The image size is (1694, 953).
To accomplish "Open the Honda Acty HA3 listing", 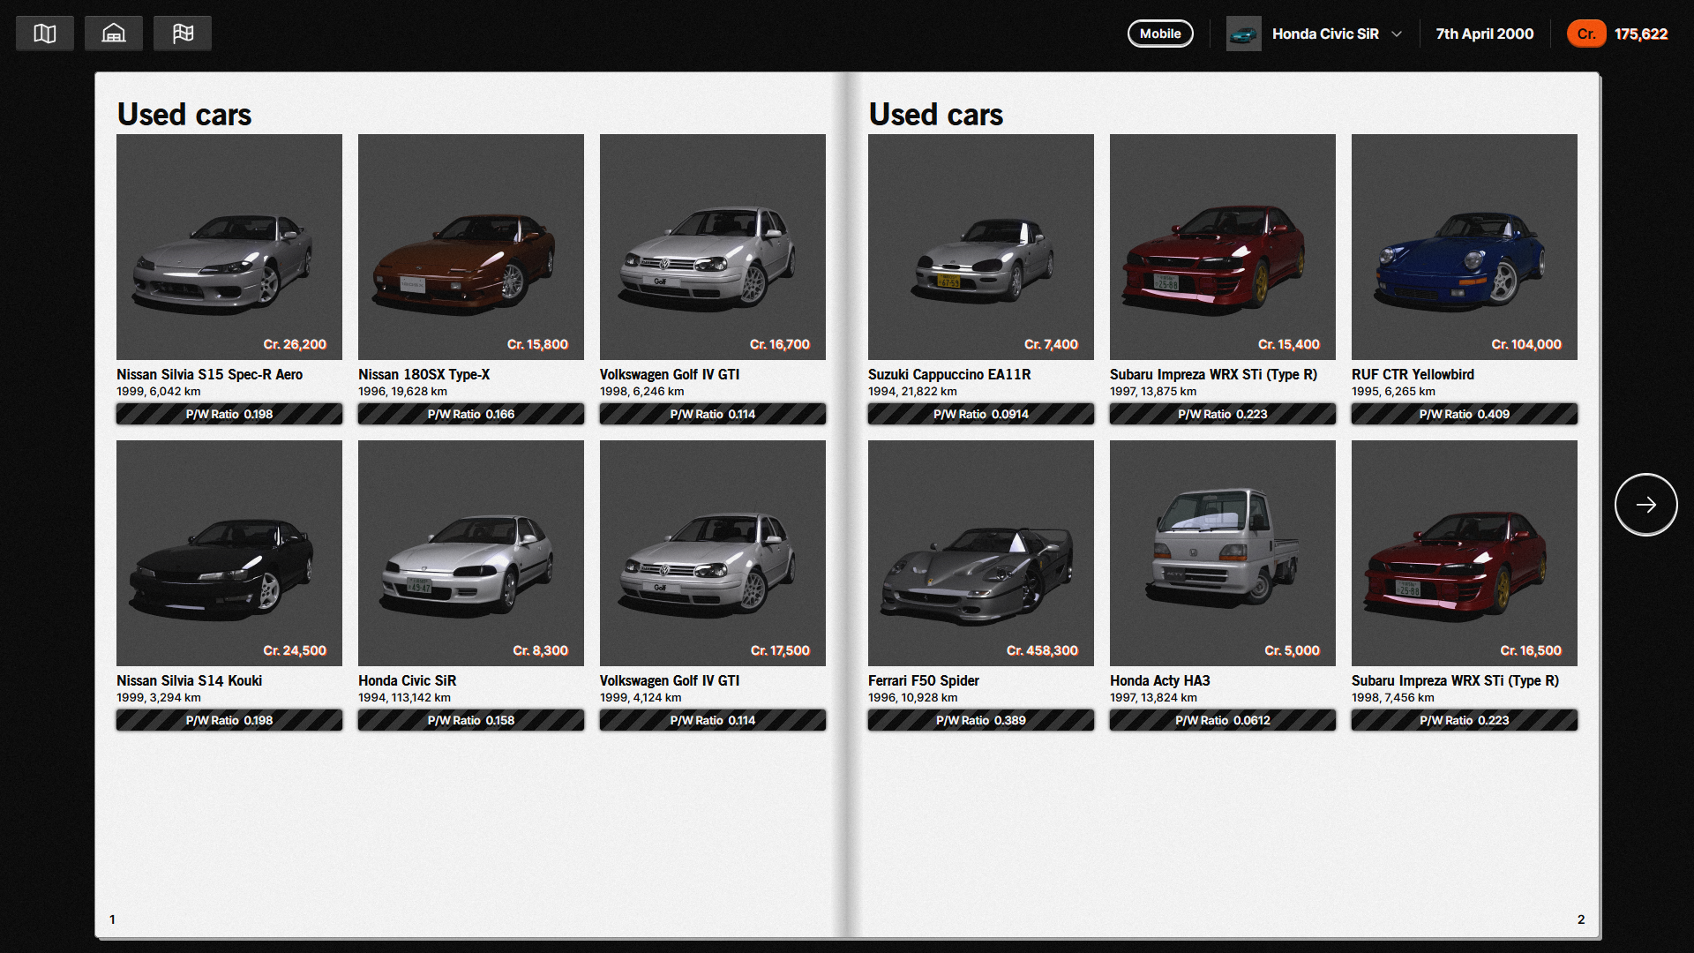I will [x=1222, y=553].
